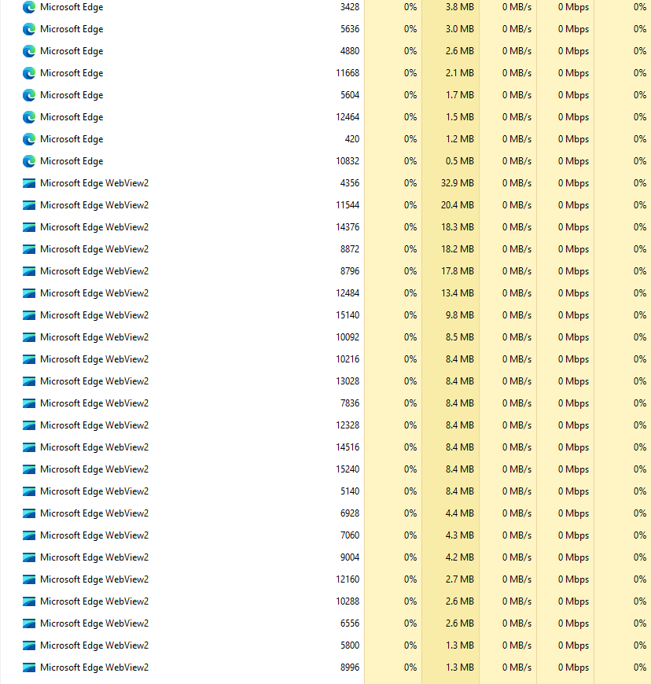Click the WebView2 icon for PID 4356
The height and width of the screenshot is (684, 651).
(x=29, y=183)
